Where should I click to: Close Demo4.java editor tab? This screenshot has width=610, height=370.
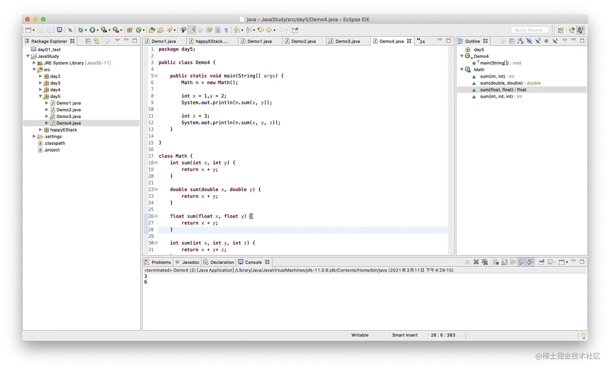coord(409,41)
